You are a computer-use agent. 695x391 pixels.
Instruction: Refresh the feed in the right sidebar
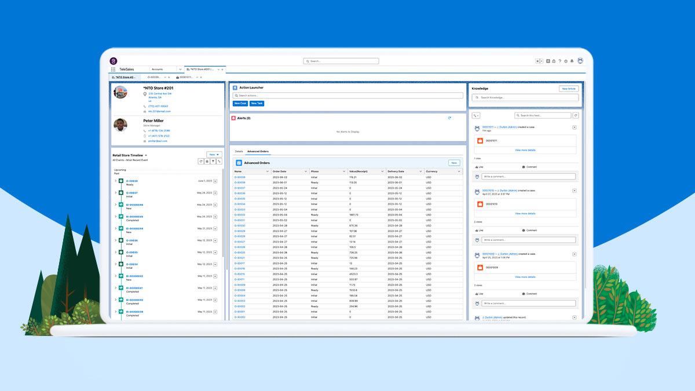click(575, 115)
